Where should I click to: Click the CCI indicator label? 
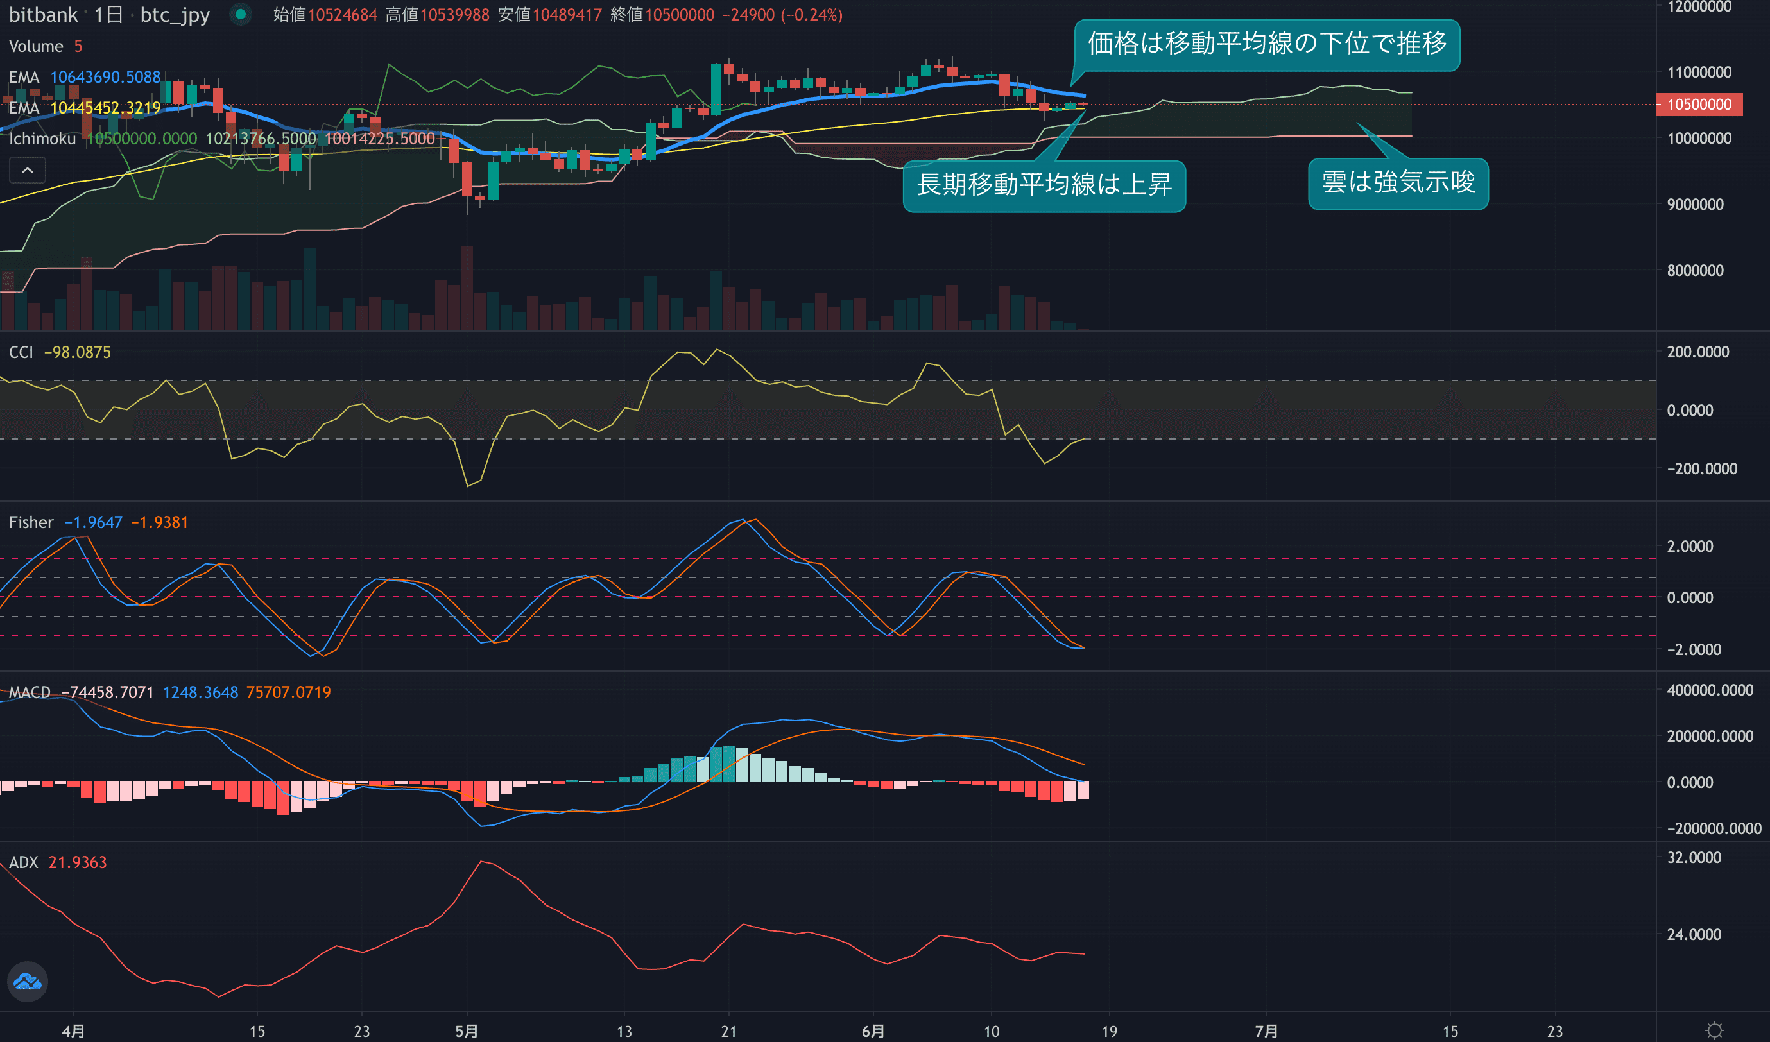coord(21,352)
